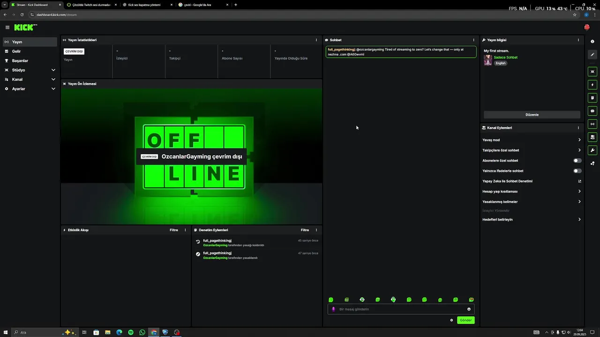Open the Sohbet panel three-dot menu
The image size is (600, 337).
[x=473, y=40]
